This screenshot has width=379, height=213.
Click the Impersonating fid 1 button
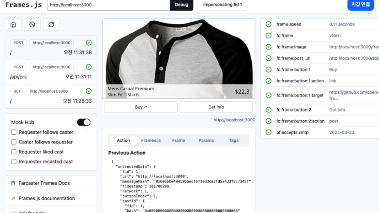coord(223,5)
